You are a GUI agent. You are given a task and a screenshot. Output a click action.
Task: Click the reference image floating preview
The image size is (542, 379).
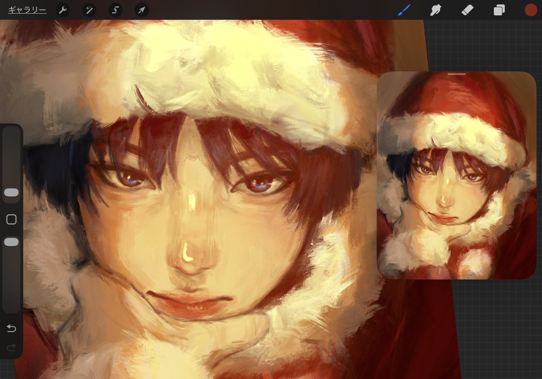(457, 175)
